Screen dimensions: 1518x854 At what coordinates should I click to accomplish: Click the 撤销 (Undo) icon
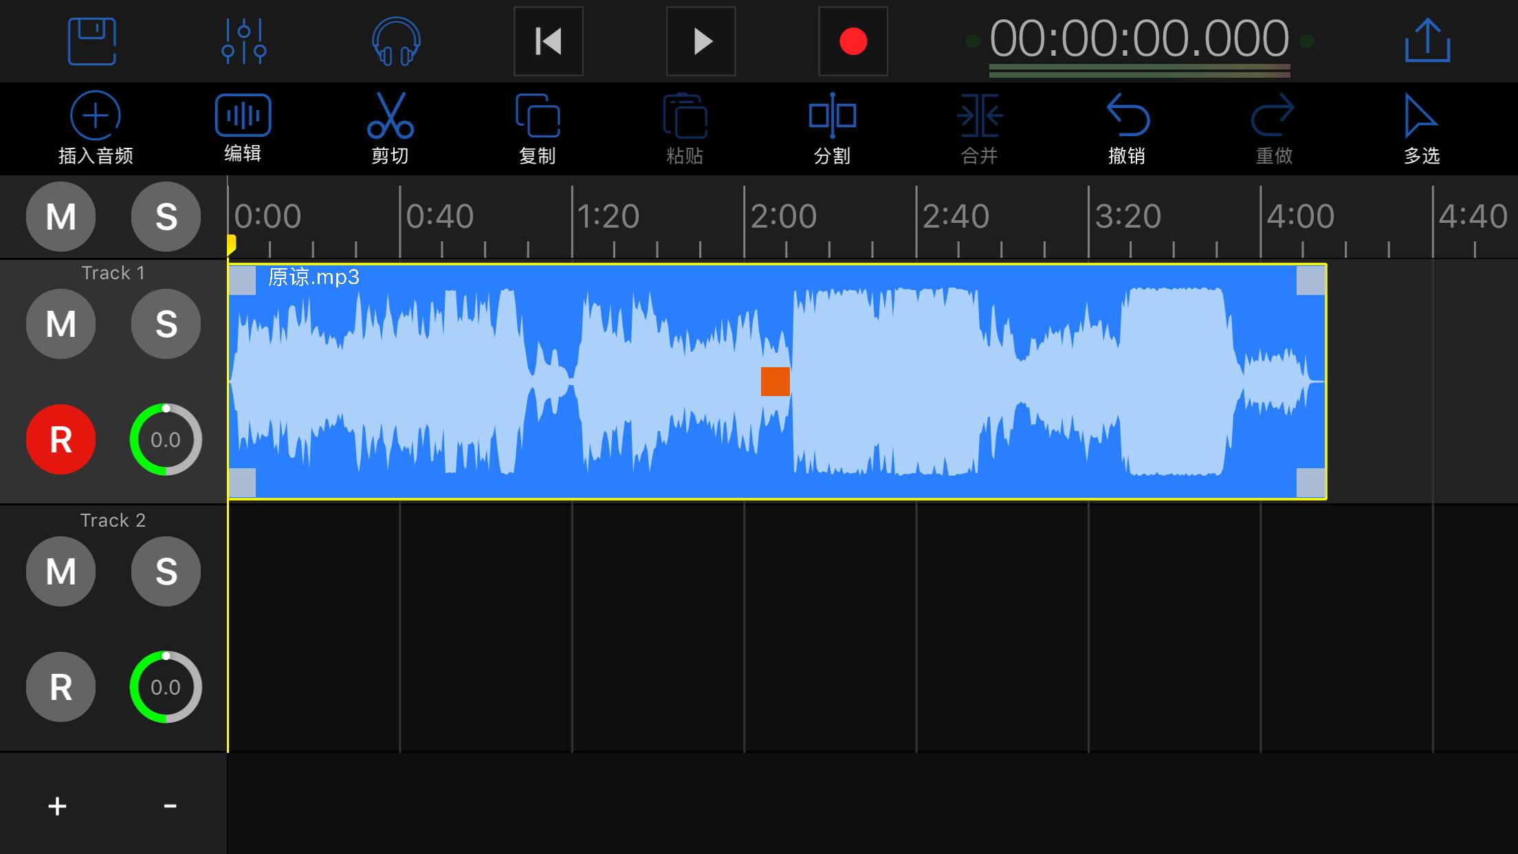tap(1127, 128)
